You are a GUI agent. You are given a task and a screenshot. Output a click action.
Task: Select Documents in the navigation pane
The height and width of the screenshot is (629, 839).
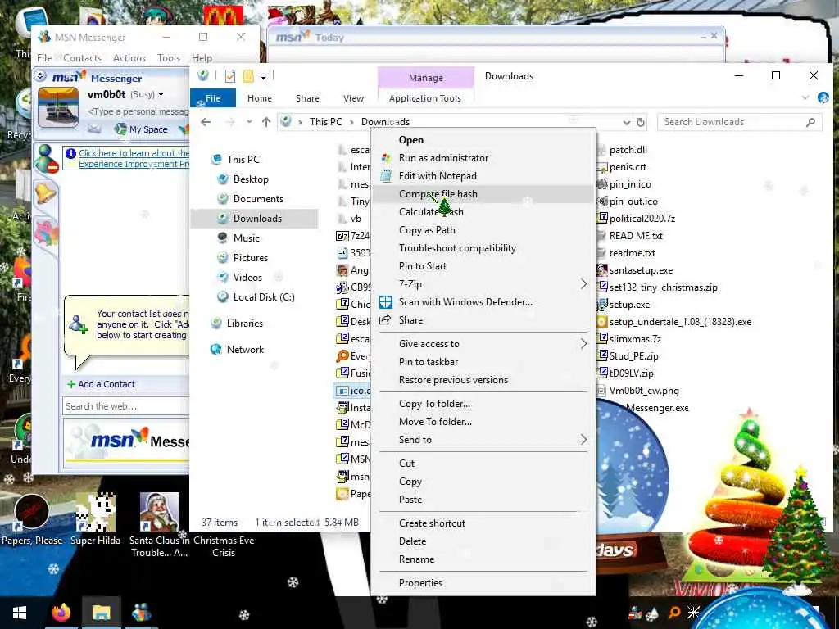(x=258, y=199)
